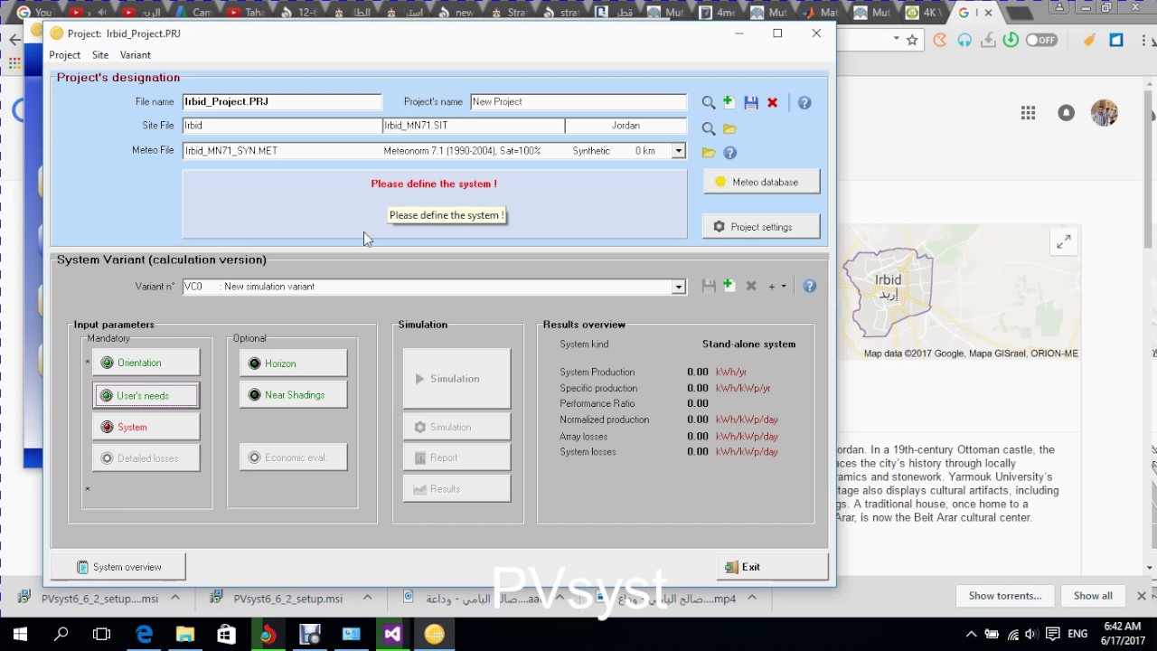Expand the Irbid map in Chrome
1157x651 pixels.
[x=1064, y=241]
